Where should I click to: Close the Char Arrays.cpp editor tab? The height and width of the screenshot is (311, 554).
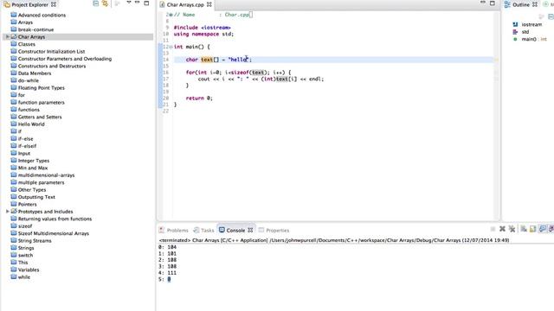point(209,4)
